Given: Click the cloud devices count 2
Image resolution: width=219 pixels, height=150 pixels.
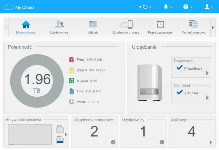Looking at the screenshot, I should pyautogui.click(x=94, y=131).
